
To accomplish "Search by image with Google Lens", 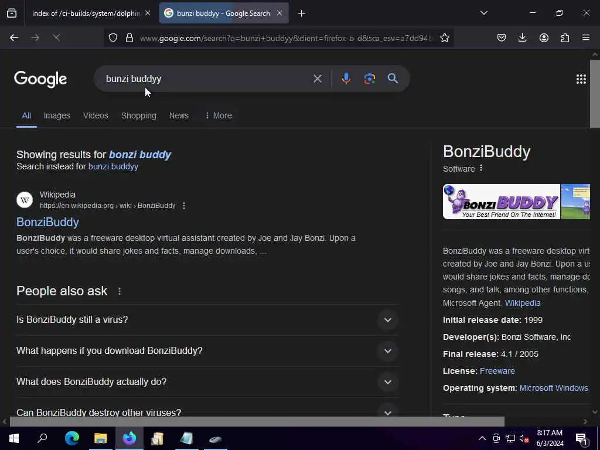I will click(369, 79).
